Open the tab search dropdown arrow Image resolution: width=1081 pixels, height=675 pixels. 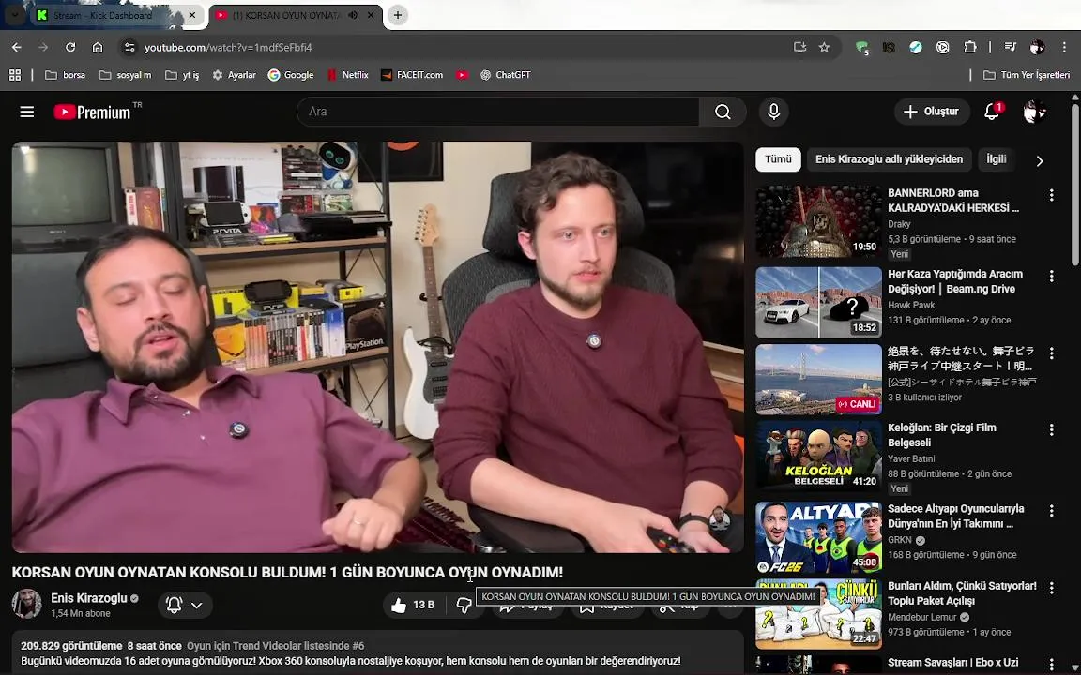click(14, 14)
